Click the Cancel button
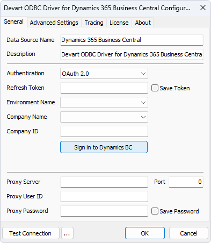Screen dimensions: 211x243 click(x=188, y=233)
